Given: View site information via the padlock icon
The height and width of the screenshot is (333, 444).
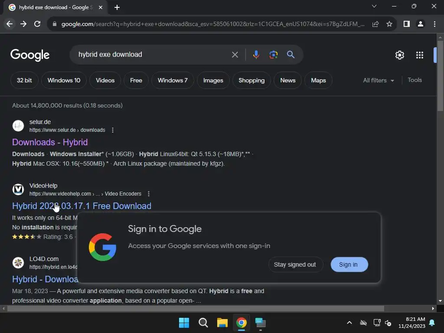Looking at the screenshot, I should coord(55,24).
